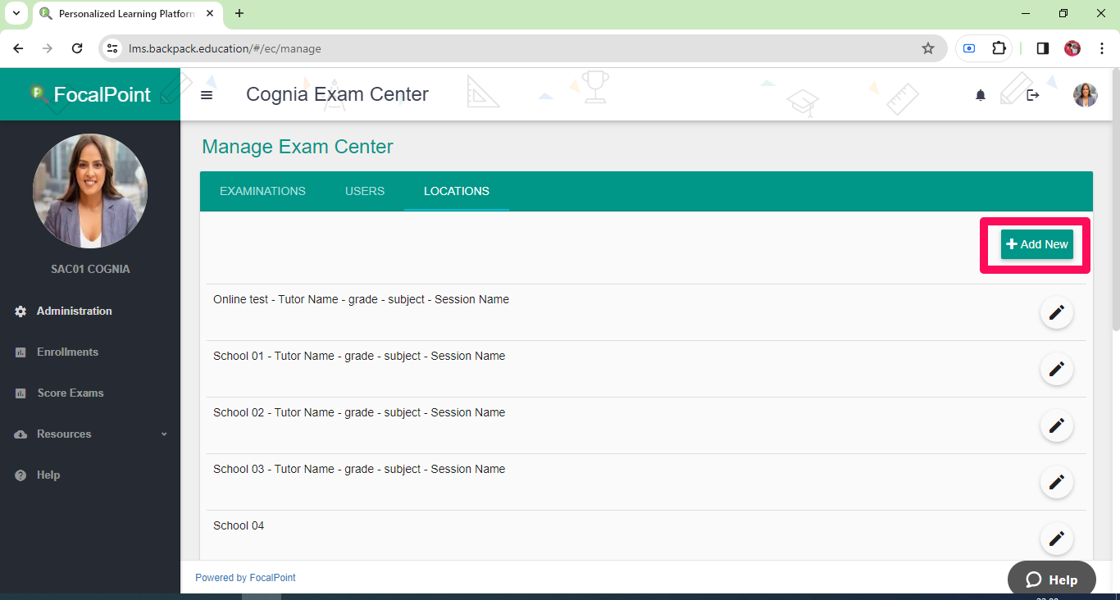Open the Help chat button
This screenshot has height=600, width=1120.
tap(1052, 580)
